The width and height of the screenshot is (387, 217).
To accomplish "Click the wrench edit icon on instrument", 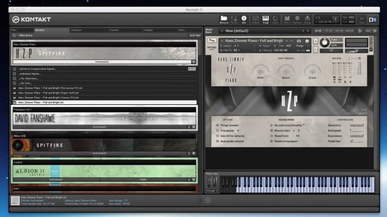I will (212, 41).
